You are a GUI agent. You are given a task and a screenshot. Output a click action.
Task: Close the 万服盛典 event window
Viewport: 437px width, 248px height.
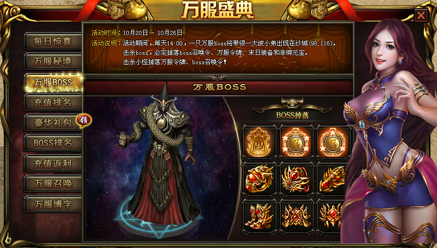pos(421,15)
